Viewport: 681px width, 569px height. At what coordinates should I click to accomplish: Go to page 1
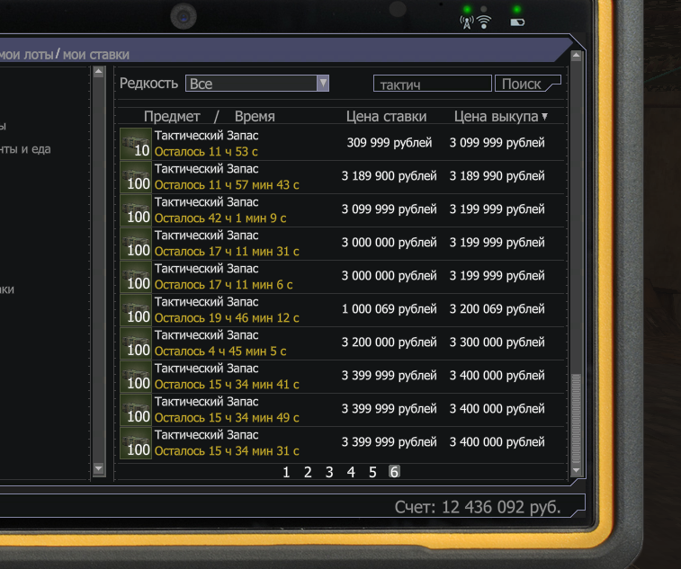286,472
